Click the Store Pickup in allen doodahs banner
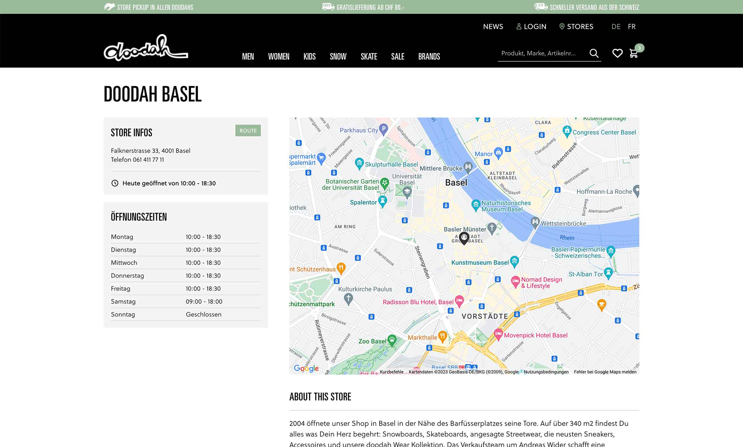 149,7
